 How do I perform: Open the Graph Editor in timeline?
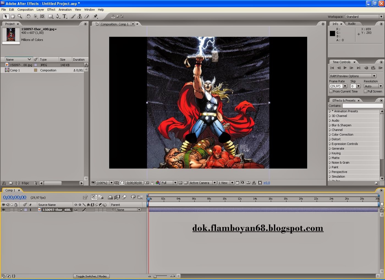click(x=140, y=197)
